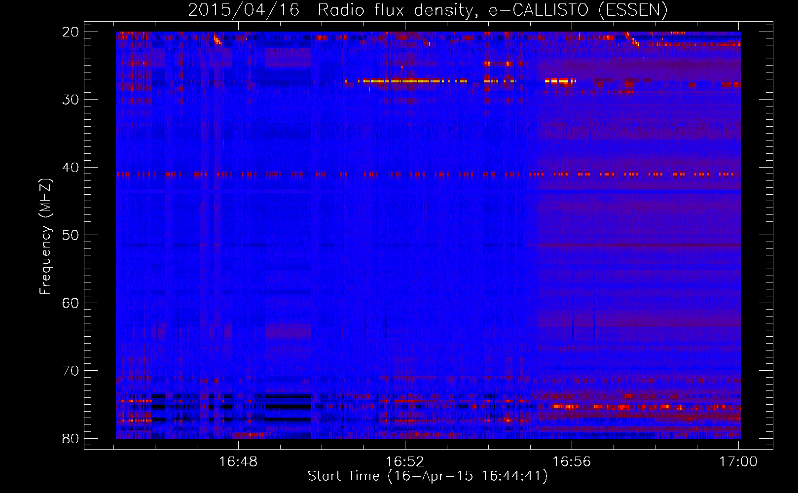Click the 16:56 time tick label
Screen dimensions: 798x493
[x=572, y=461]
